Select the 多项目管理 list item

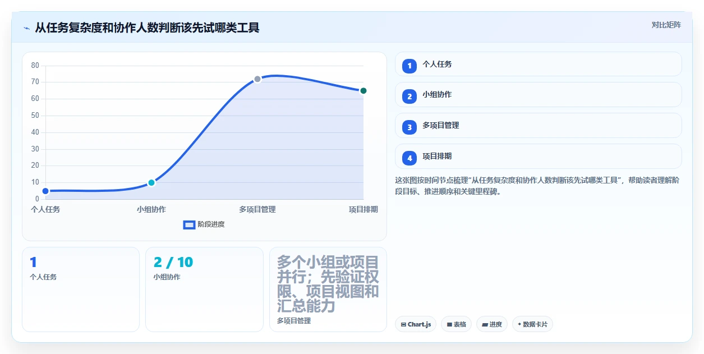(x=539, y=126)
